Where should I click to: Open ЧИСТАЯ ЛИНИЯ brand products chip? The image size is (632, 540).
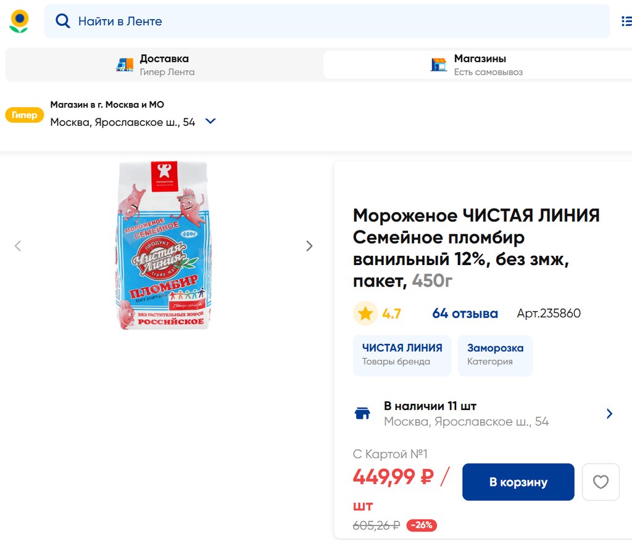click(402, 354)
